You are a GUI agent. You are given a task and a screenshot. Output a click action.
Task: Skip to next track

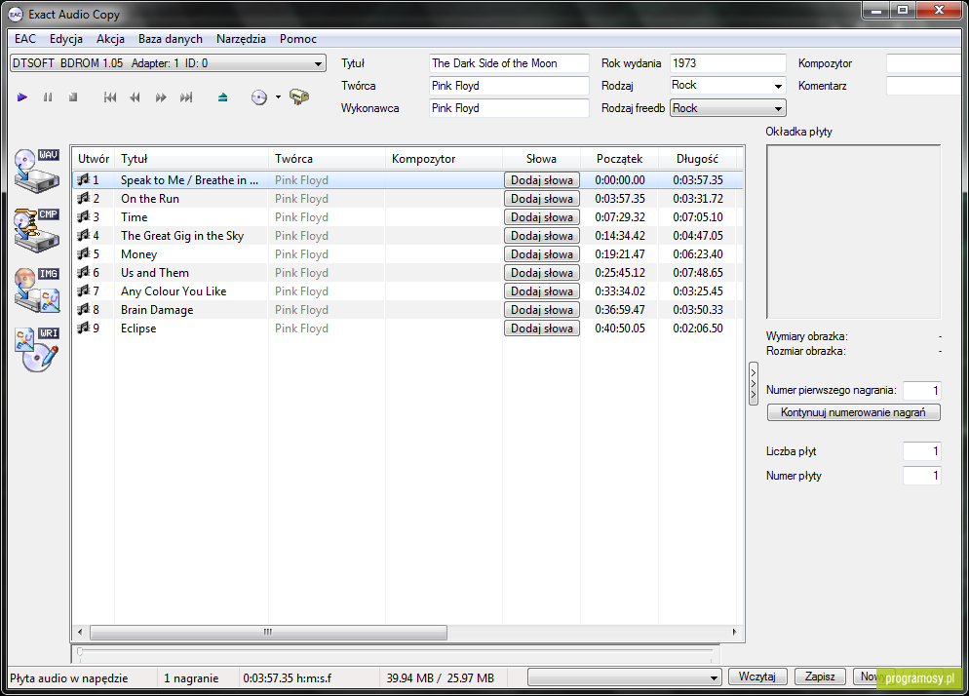coord(186,97)
